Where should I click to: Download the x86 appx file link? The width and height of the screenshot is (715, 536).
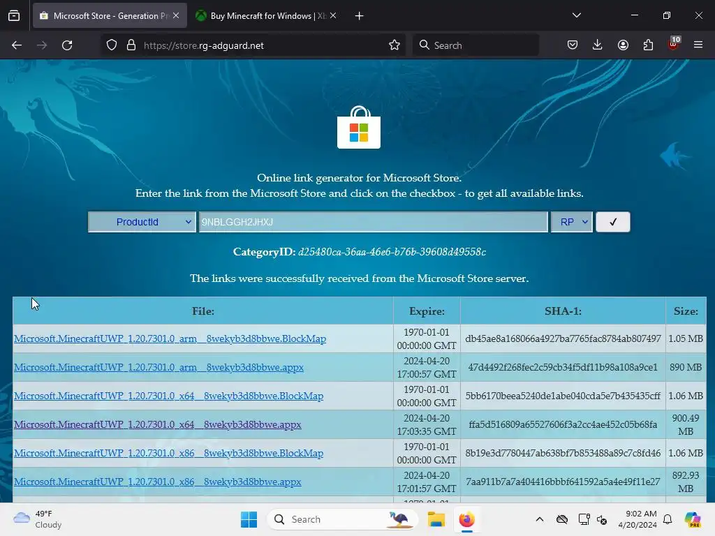[x=158, y=482]
